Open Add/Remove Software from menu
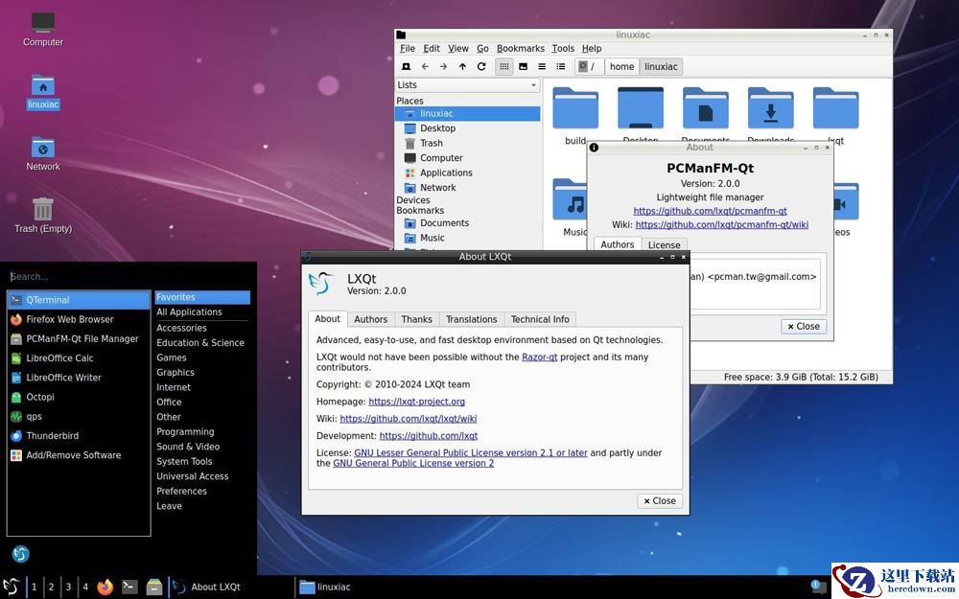 [79, 455]
